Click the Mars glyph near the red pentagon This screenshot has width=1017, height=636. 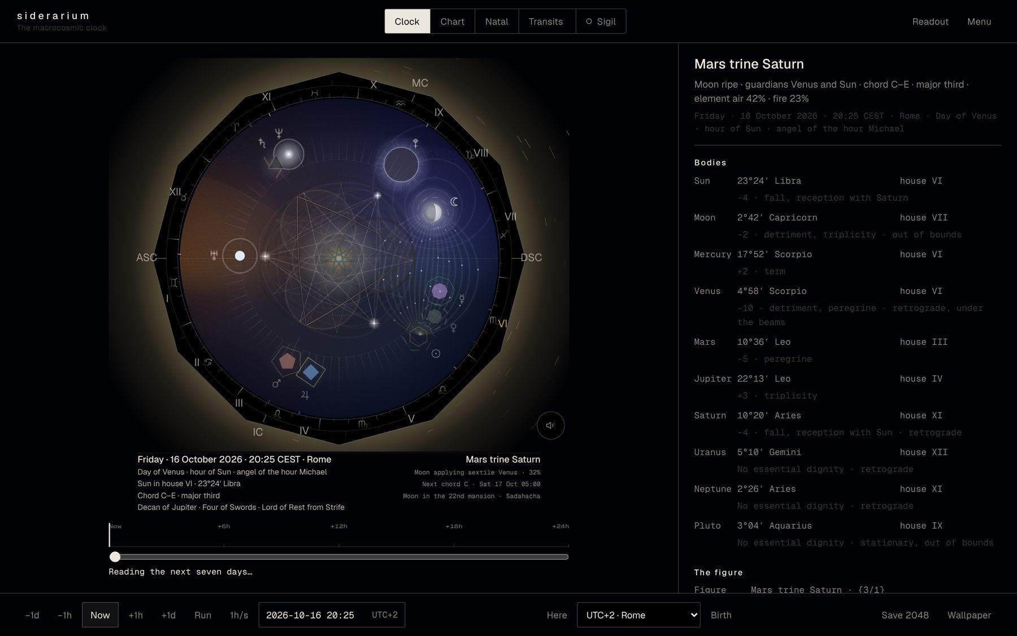276,383
